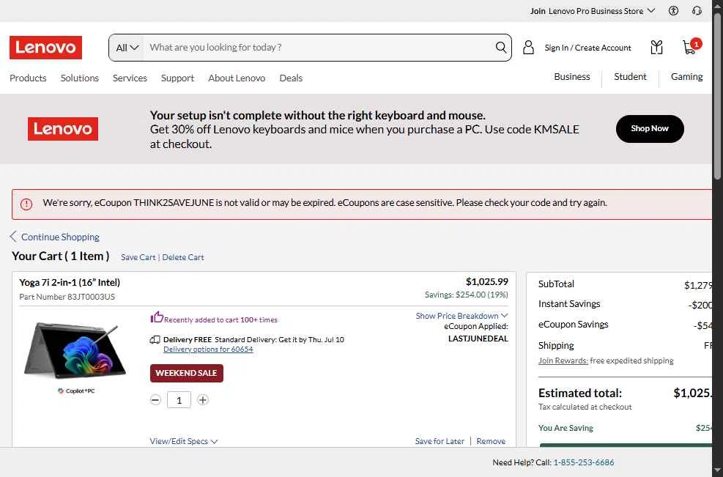The width and height of the screenshot is (723, 477).
Task: Click Continue Shopping link
Action: [60, 237]
